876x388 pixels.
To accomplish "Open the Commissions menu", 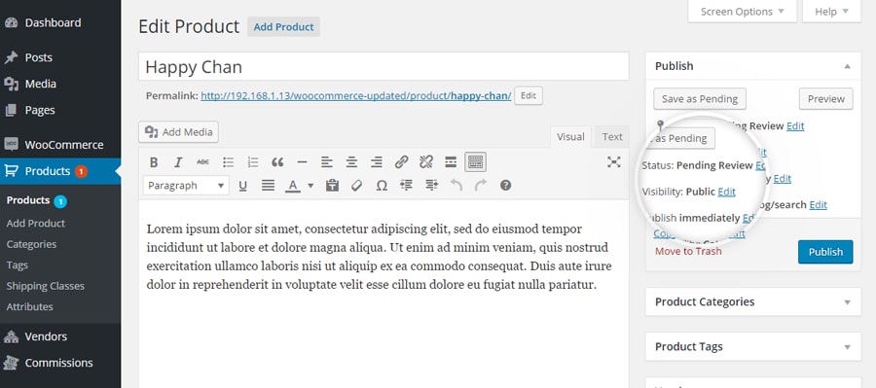I will [x=60, y=363].
